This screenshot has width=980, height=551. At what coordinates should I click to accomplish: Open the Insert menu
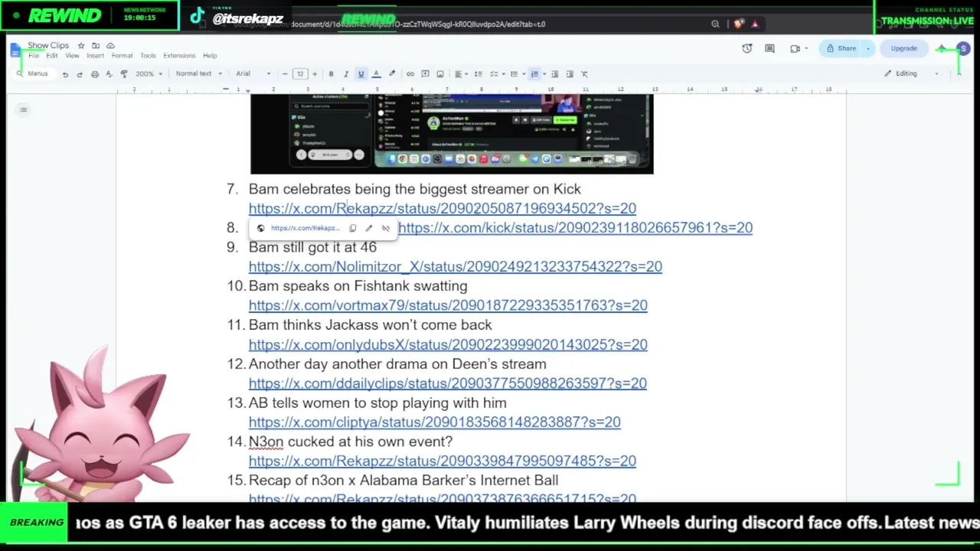click(x=95, y=56)
